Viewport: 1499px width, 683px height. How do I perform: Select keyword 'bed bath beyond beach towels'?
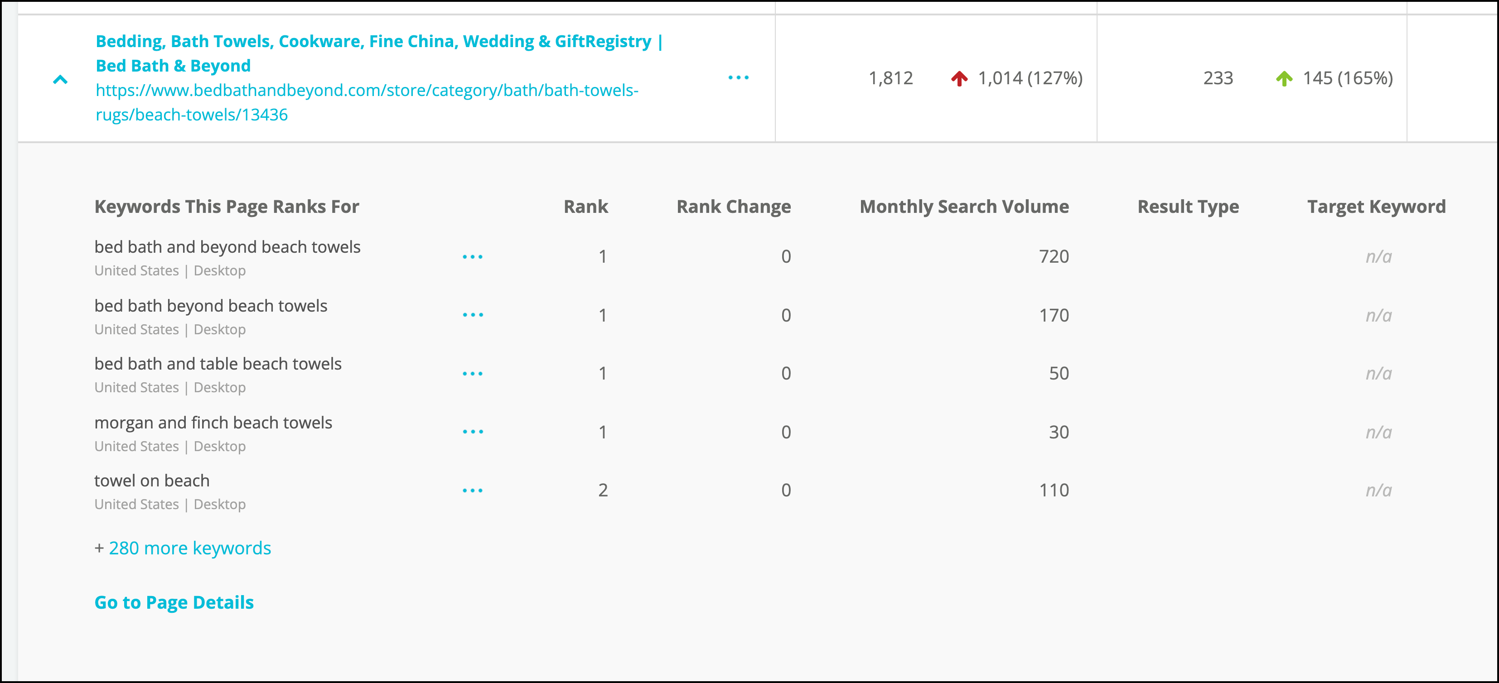point(211,305)
